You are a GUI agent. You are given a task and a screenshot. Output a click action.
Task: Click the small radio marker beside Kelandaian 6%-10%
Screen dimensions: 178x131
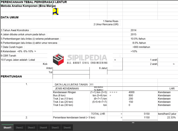coord(35,51)
